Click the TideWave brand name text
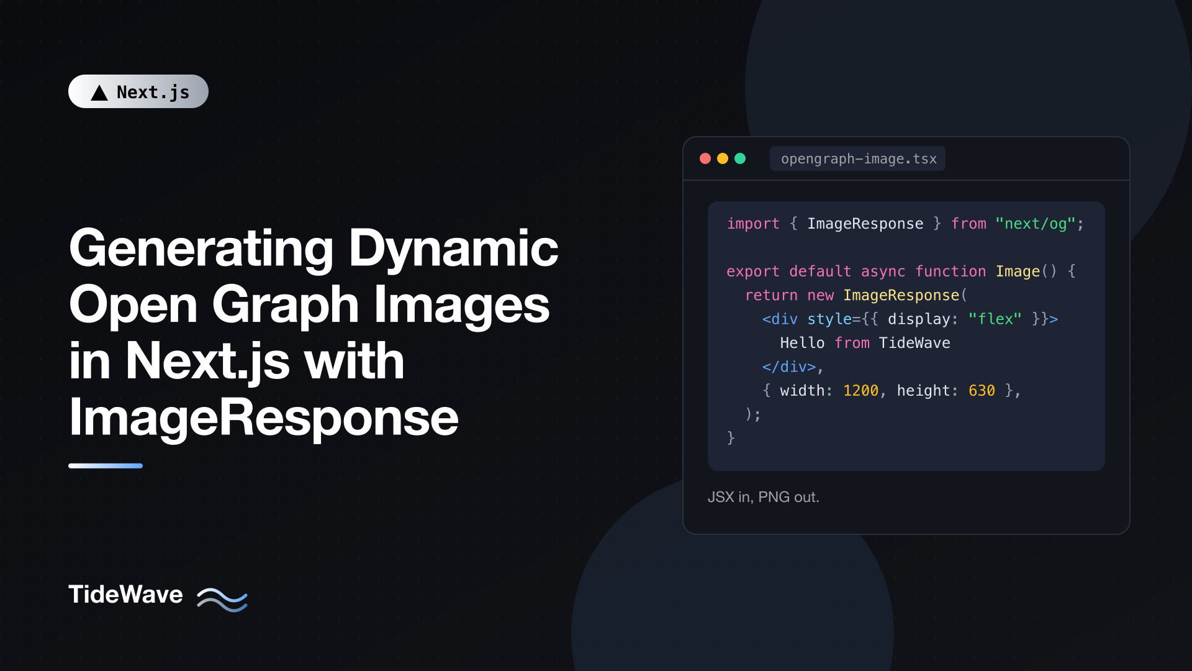This screenshot has height=671, width=1192. tap(125, 595)
